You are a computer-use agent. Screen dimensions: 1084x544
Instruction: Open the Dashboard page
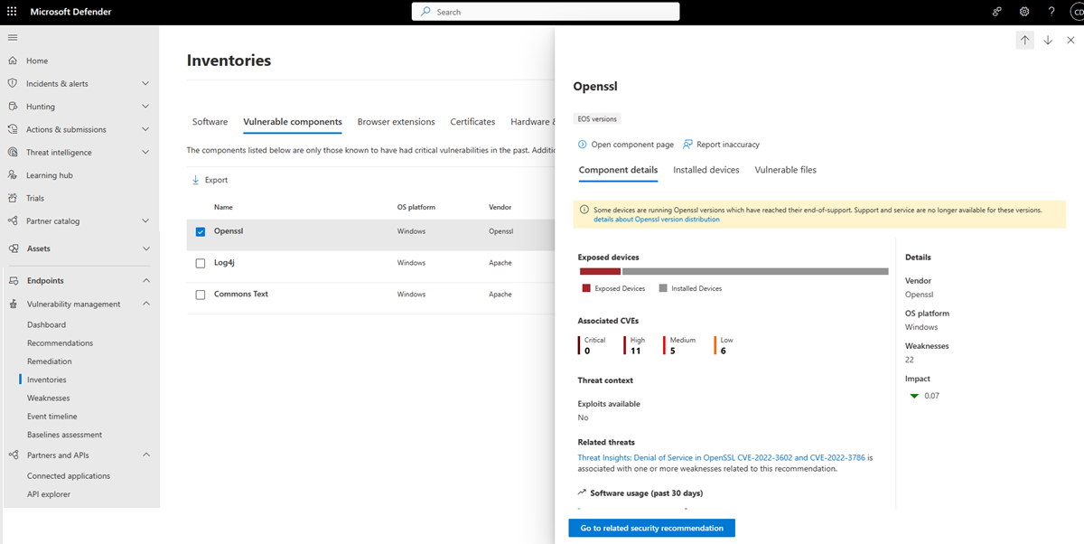click(x=46, y=324)
